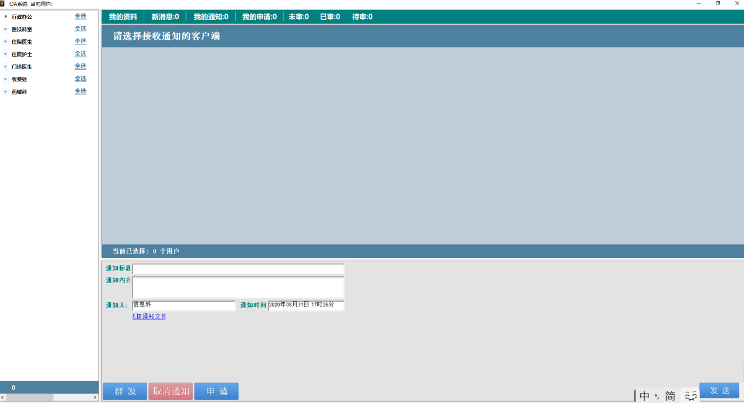Collapse the 住院医生 tree arrow
The width and height of the screenshot is (744, 403).
(x=6, y=42)
